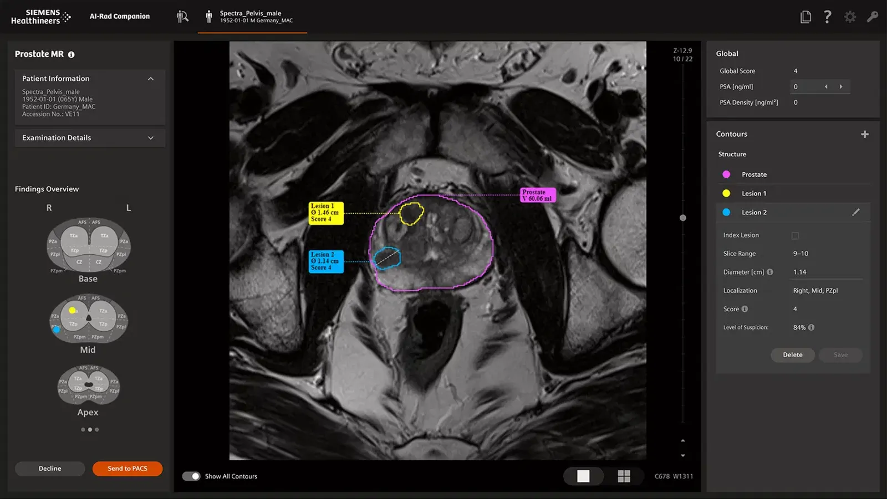887x499 pixels.
Task: Increase PSA value with right arrow
Action: tap(841, 86)
